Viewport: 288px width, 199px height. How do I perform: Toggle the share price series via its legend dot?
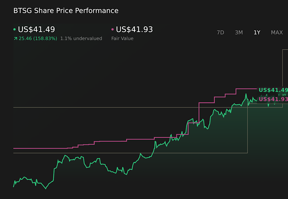pos(15,29)
